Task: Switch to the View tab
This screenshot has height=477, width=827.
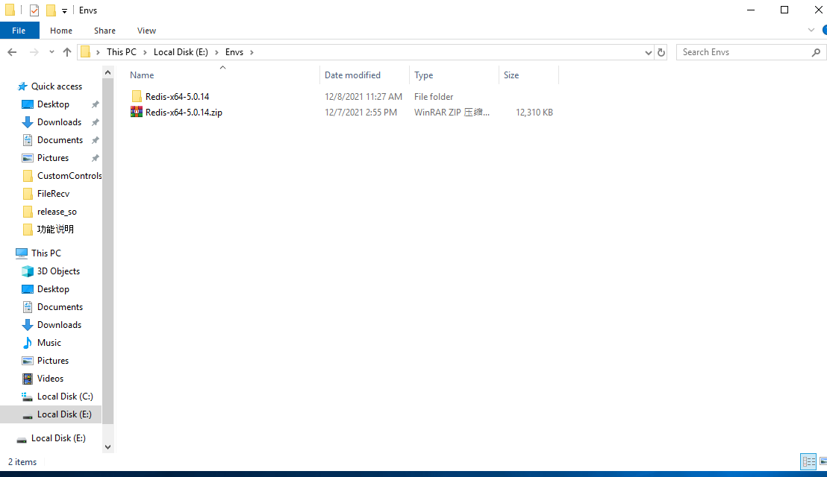Action: click(146, 30)
